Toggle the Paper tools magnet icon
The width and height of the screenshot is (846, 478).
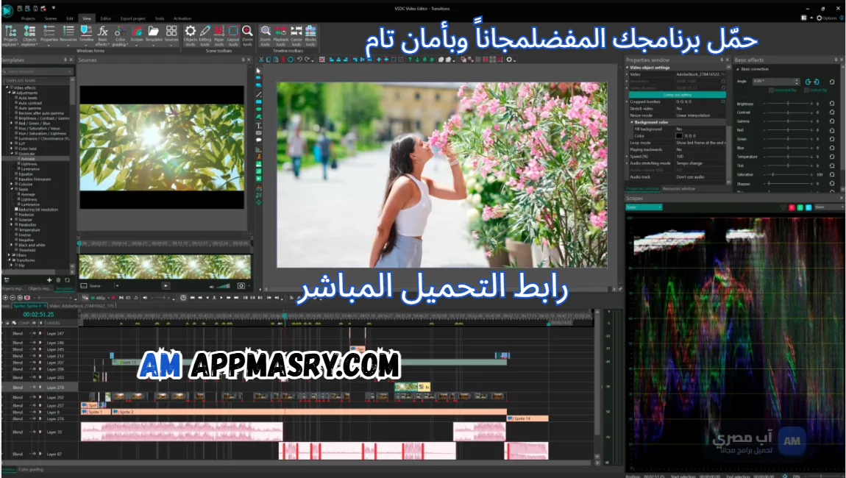[219, 35]
